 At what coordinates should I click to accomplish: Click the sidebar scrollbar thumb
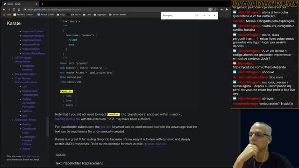coord(48,126)
